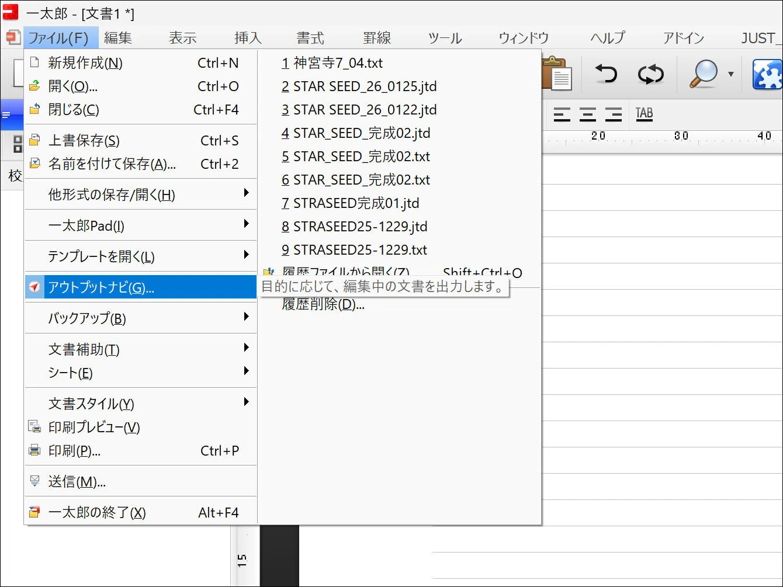
Task: Click the 新規作成 blank page icon
Action: click(x=35, y=62)
